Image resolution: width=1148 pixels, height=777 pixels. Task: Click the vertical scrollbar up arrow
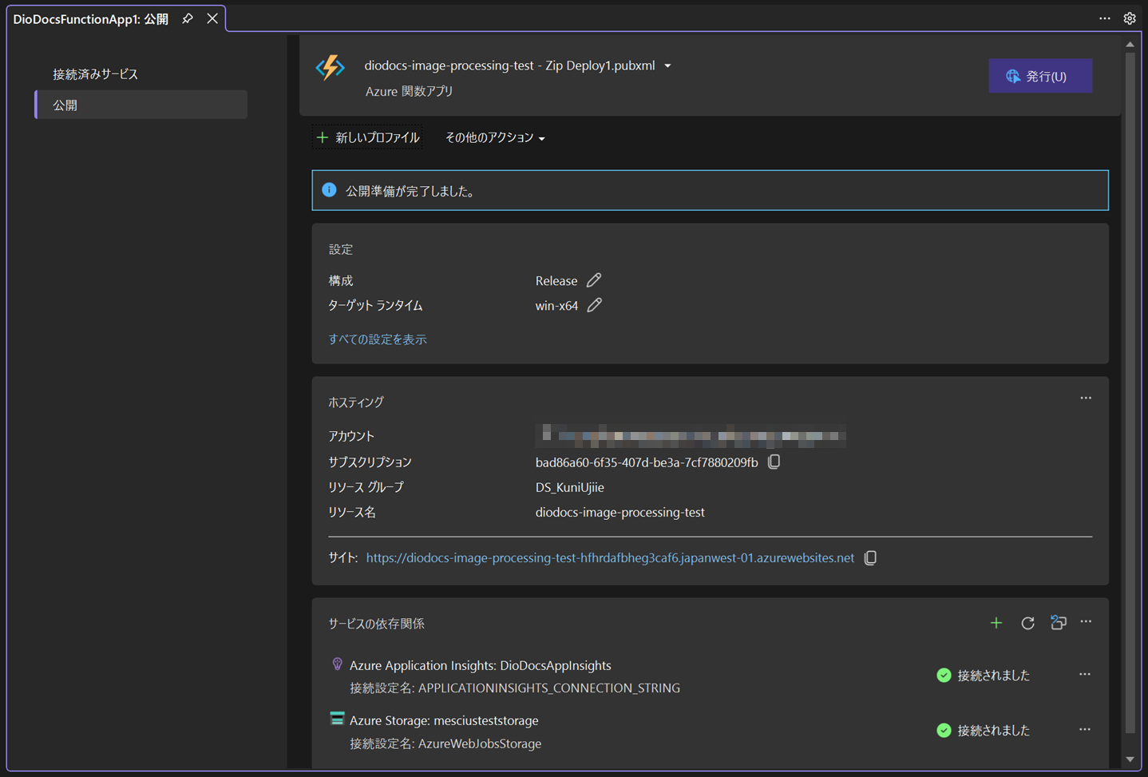(1130, 45)
